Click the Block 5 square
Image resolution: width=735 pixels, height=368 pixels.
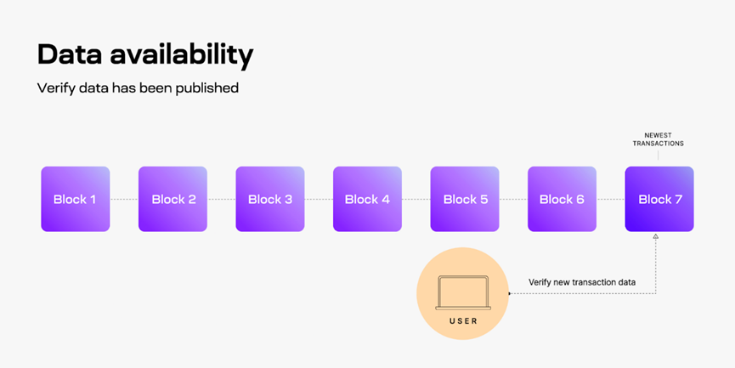(465, 199)
